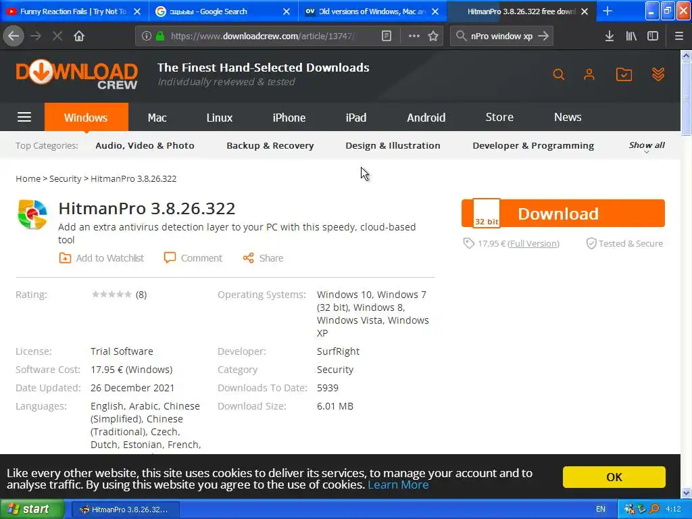Screen dimensions: 692x519
Task: Stop loading the page with the X button
Action: click(x=57, y=36)
